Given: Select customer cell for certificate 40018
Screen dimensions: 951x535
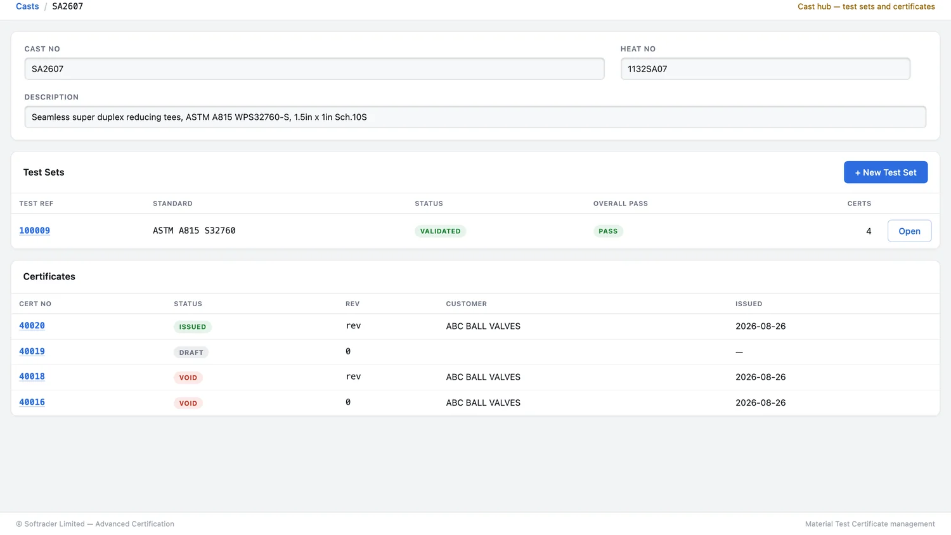Looking at the screenshot, I should point(483,377).
